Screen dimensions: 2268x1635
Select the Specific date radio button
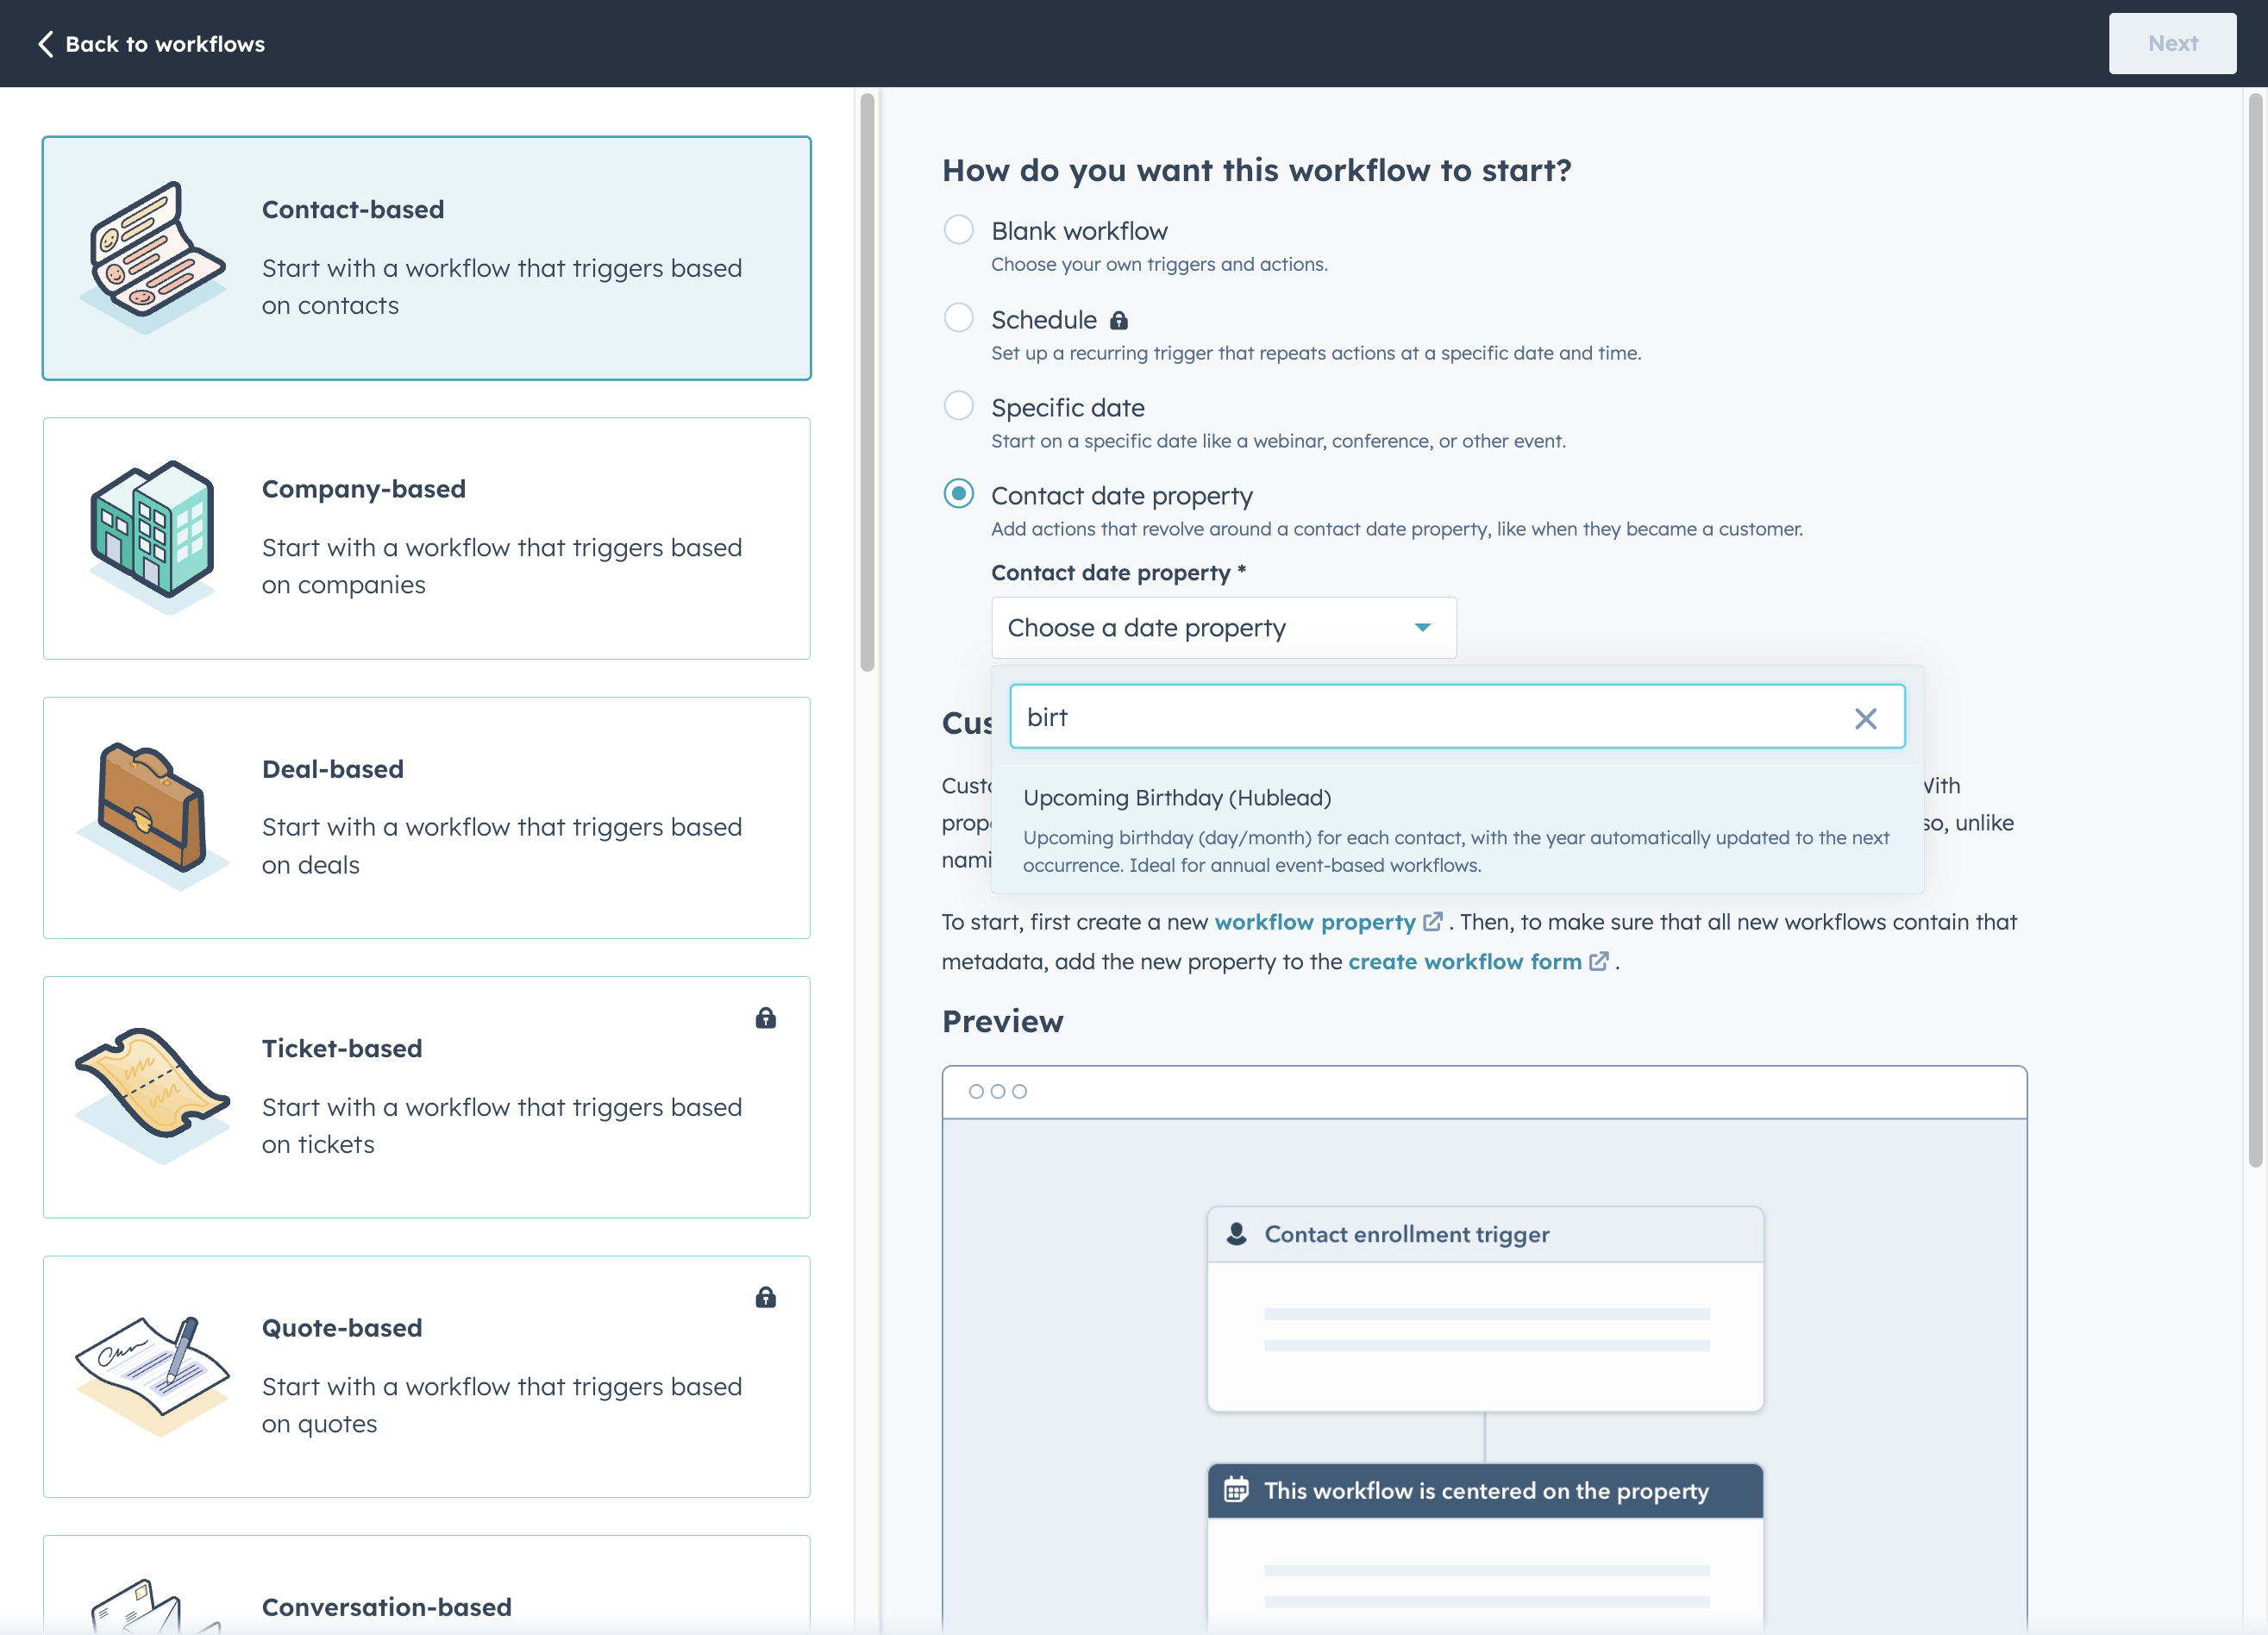point(958,406)
